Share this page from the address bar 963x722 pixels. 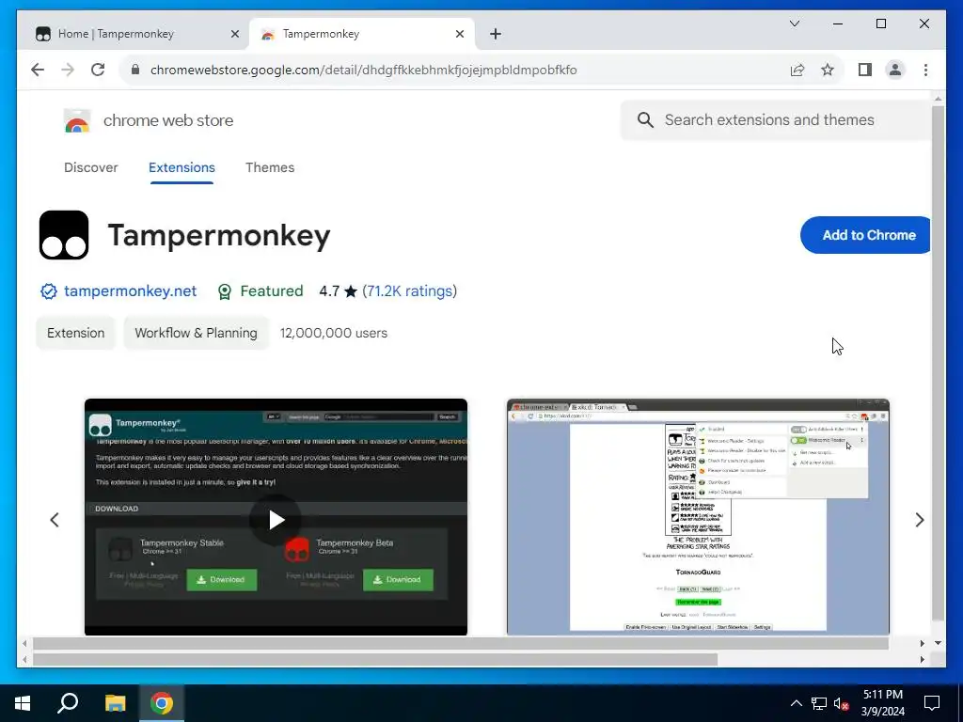(x=797, y=70)
